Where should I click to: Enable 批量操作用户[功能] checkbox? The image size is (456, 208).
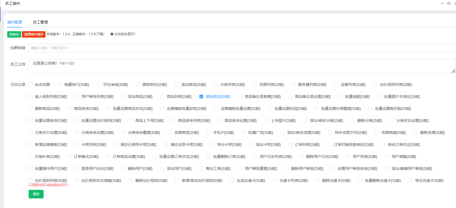[30, 169]
